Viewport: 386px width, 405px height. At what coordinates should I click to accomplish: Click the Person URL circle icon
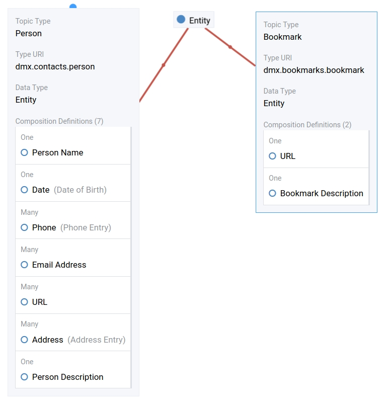(24, 302)
